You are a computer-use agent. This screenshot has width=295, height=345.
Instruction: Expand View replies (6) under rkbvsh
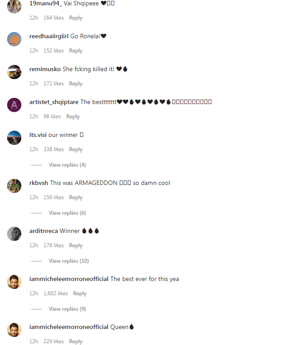[67, 213]
